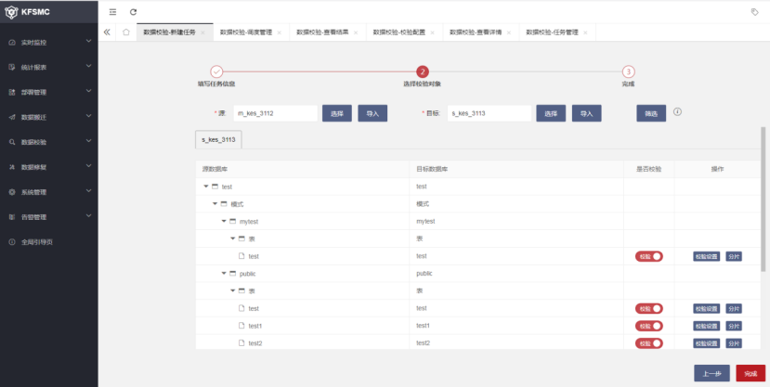770x387 pixels.
Task: Close the 数据校验-查看结果 tab
Action: click(x=356, y=32)
